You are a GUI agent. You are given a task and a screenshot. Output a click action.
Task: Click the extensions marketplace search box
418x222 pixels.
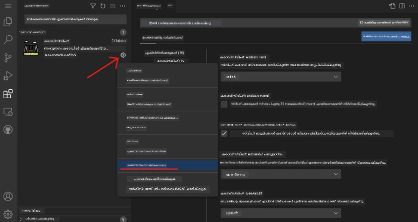click(76, 19)
